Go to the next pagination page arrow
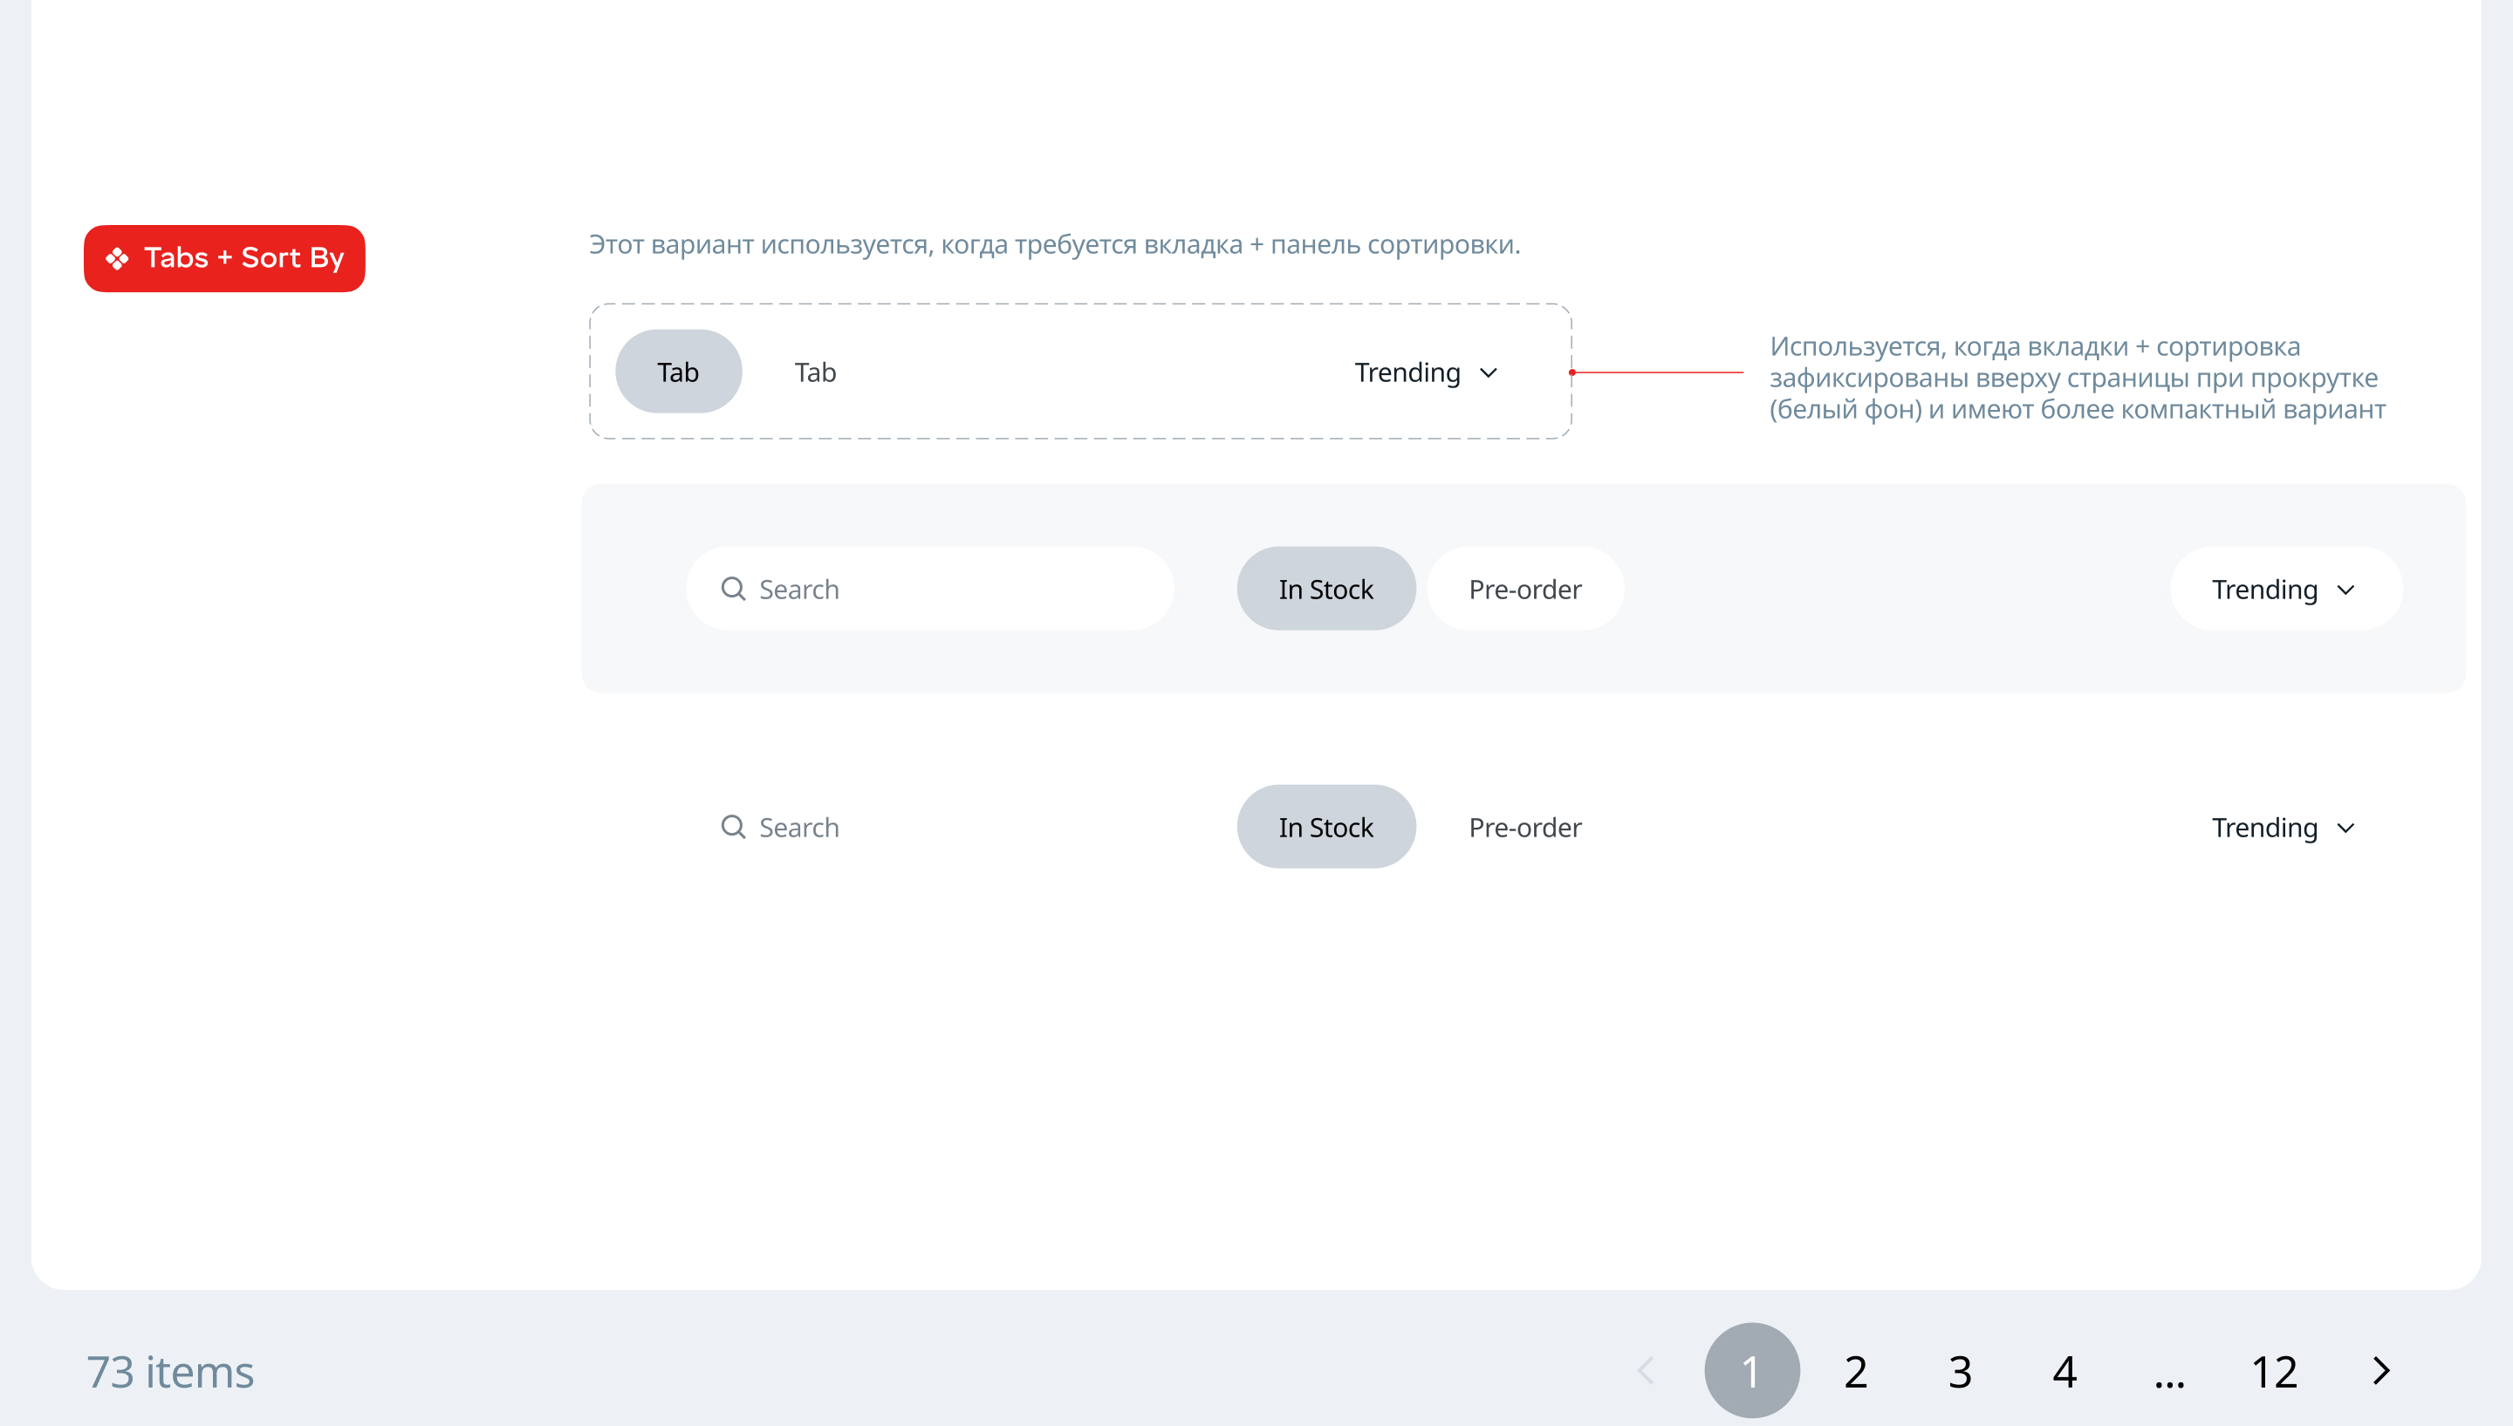The height and width of the screenshot is (1426, 2513). click(x=2382, y=1370)
